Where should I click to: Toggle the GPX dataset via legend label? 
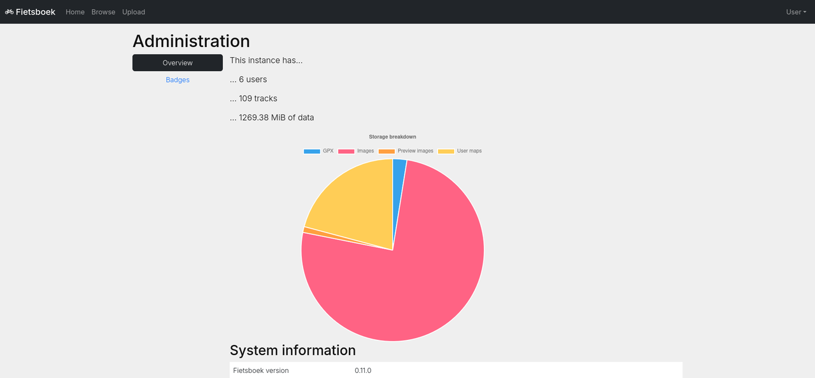tap(328, 151)
